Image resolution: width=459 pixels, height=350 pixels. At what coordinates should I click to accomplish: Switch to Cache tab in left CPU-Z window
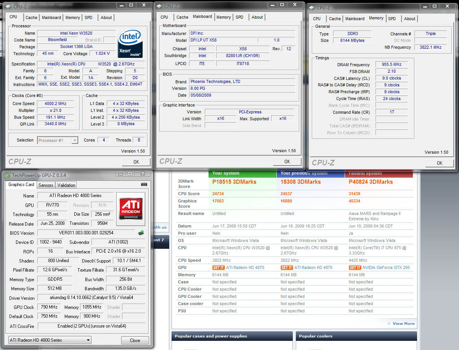[x=31, y=17]
